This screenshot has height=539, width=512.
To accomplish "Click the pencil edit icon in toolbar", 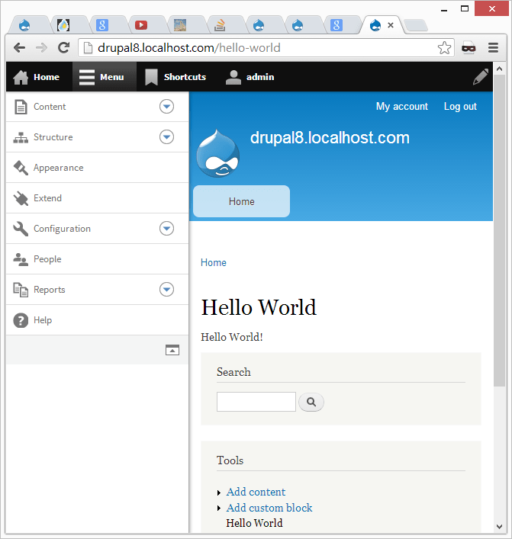I will pyautogui.click(x=480, y=77).
